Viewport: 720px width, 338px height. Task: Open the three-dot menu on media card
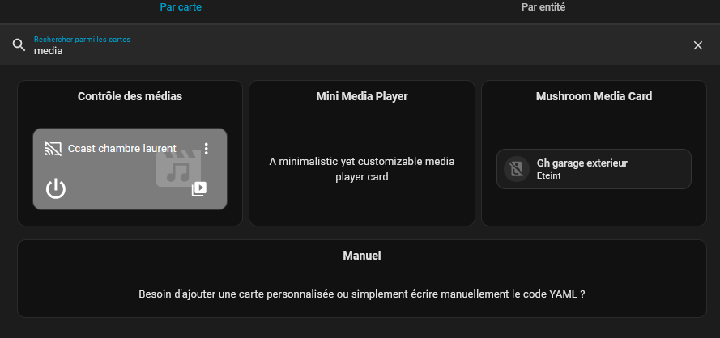(207, 149)
